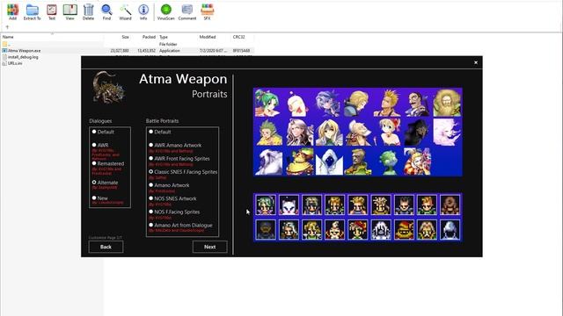This screenshot has height=316, width=563.
Task: Click green-haired portrait in large Amano grid
Action: coord(267,103)
